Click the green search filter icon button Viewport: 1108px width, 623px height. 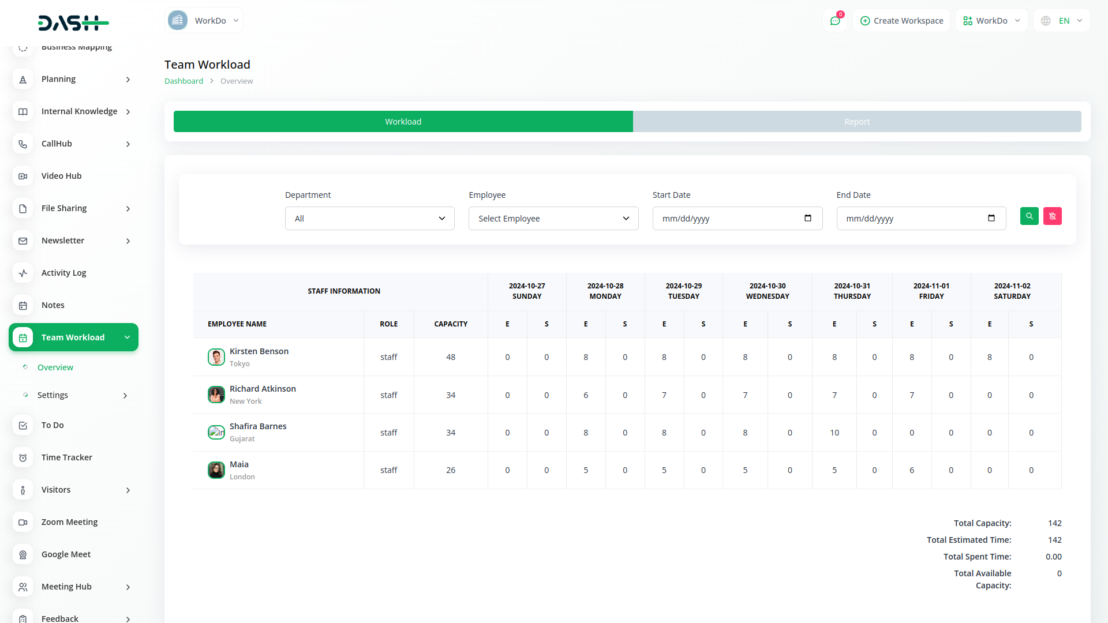pos(1029,216)
